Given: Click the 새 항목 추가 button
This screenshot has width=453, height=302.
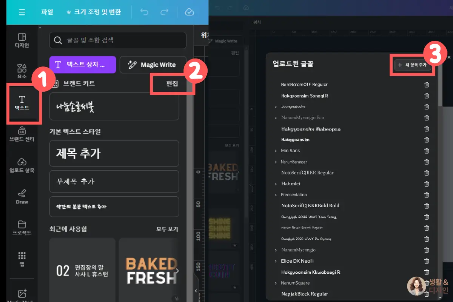Looking at the screenshot, I should [x=412, y=65].
